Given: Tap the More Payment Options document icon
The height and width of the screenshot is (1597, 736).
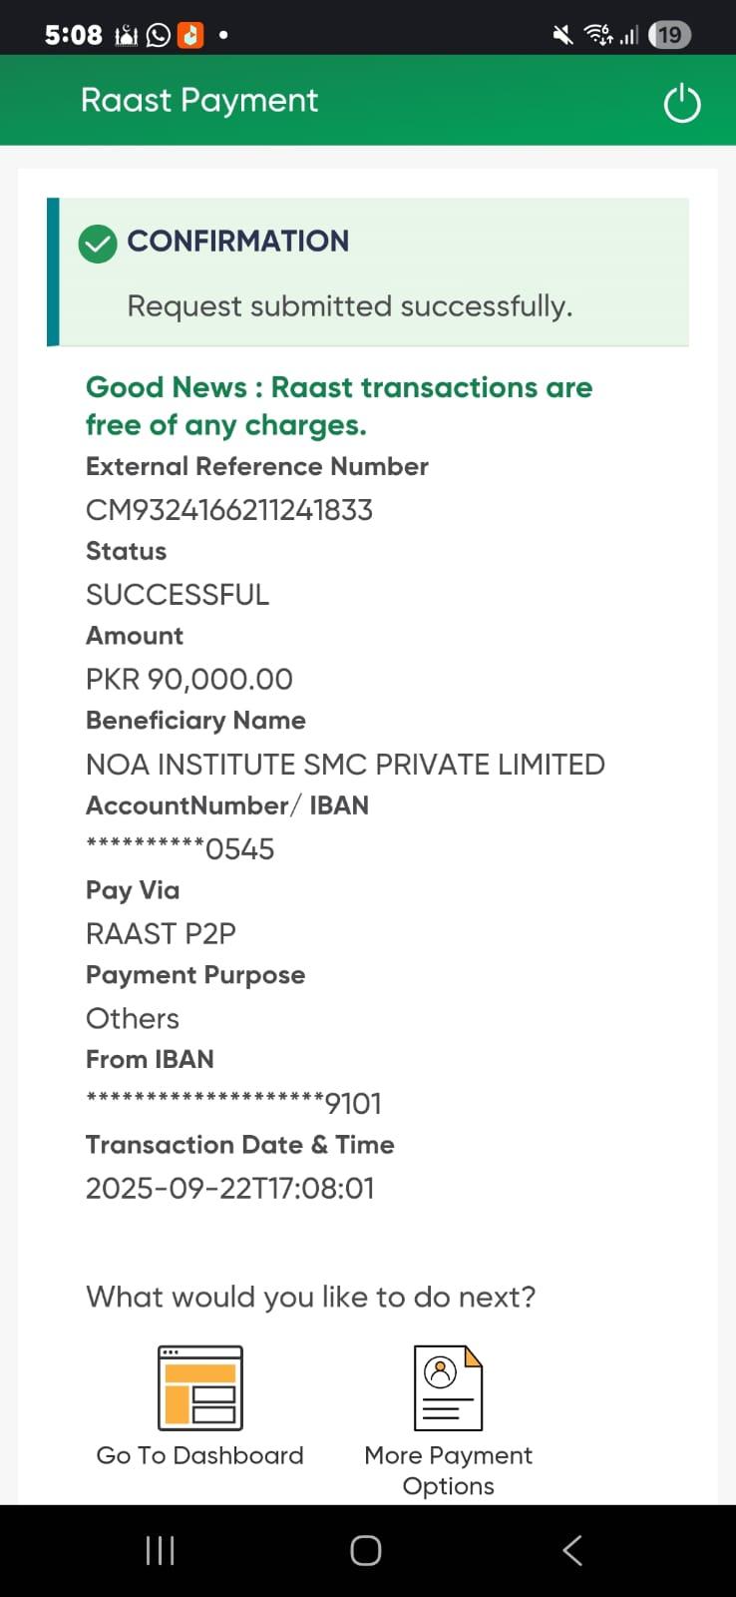Looking at the screenshot, I should [448, 1387].
